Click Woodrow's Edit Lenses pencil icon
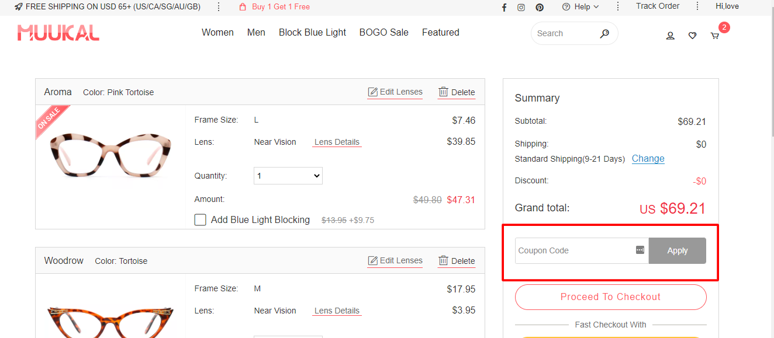This screenshot has height=338, width=774. pyautogui.click(x=372, y=260)
